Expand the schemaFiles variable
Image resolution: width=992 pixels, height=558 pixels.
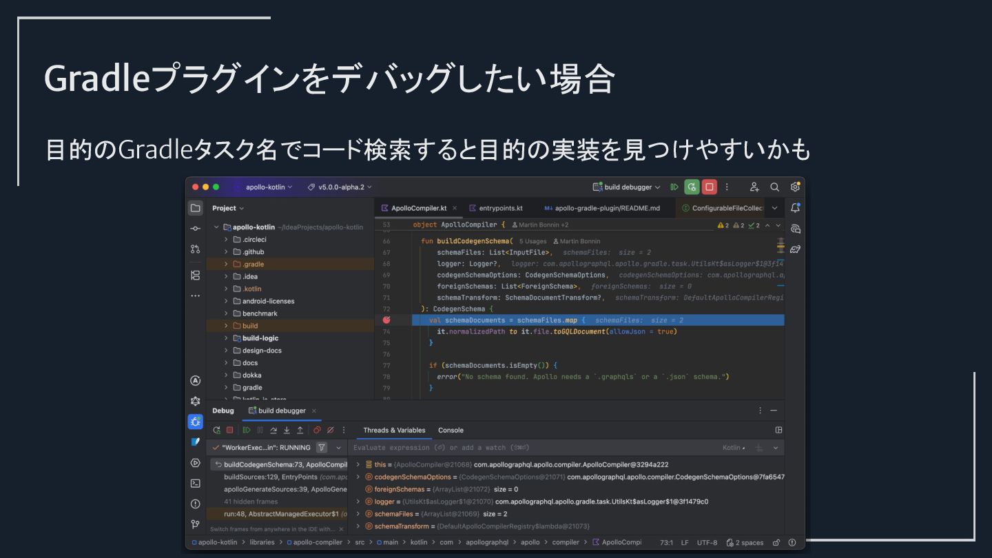[x=358, y=514]
